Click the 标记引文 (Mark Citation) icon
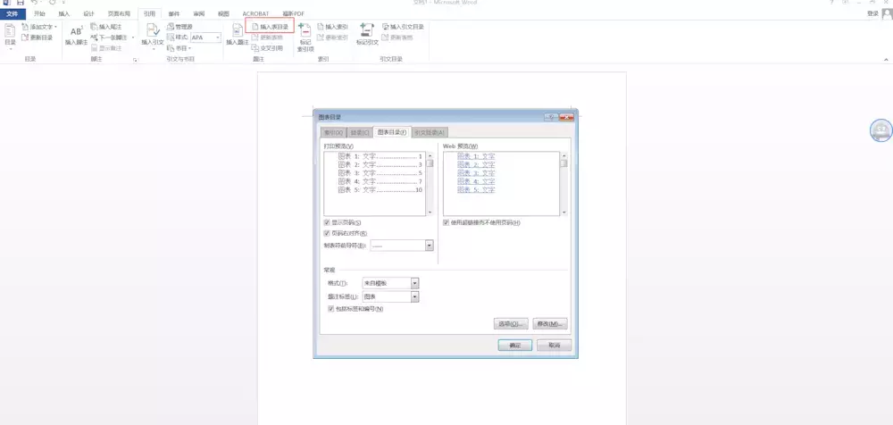Image resolution: width=893 pixels, height=425 pixels. coord(367,30)
